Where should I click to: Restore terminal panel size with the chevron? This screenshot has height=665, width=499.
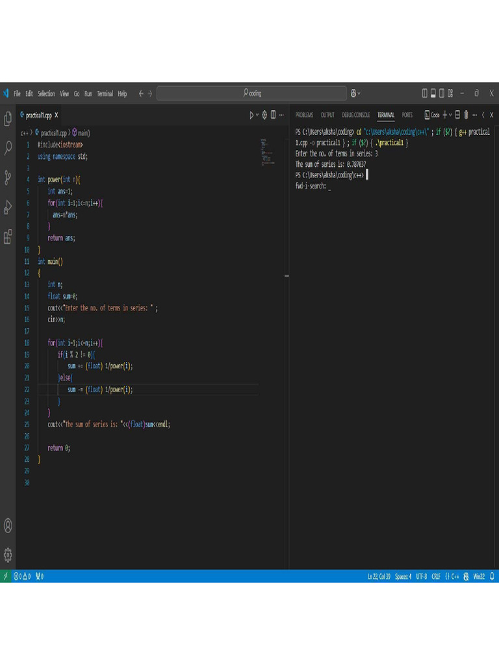tap(483, 115)
